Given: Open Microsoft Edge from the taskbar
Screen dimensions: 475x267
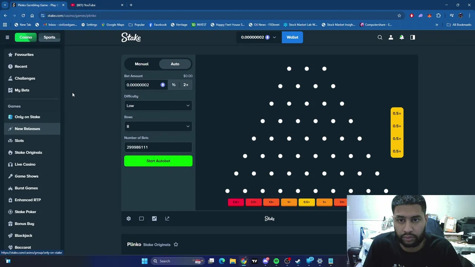Looking at the screenshot, I should [x=222, y=261].
